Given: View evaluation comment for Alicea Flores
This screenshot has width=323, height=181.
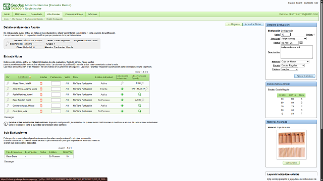Looking at the screenshot, I should [122, 83].
